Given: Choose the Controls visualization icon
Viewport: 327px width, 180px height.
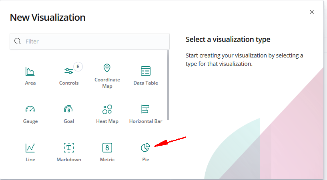Looking at the screenshot, I should click(x=68, y=71).
